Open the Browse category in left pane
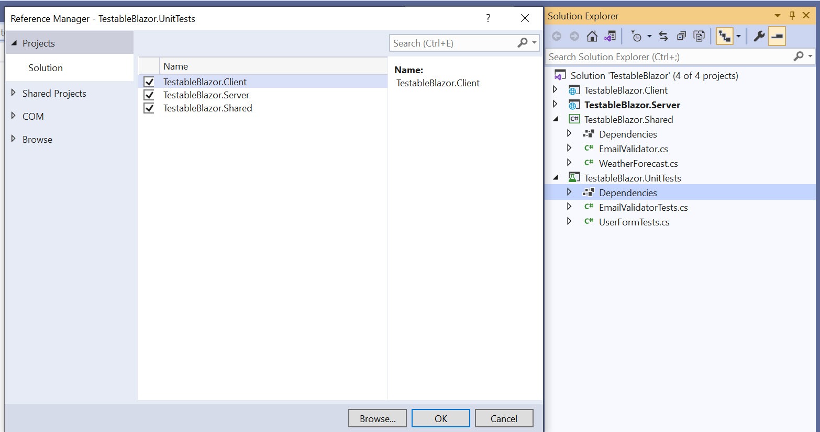This screenshot has height=432, width=820. coord(37,139)
